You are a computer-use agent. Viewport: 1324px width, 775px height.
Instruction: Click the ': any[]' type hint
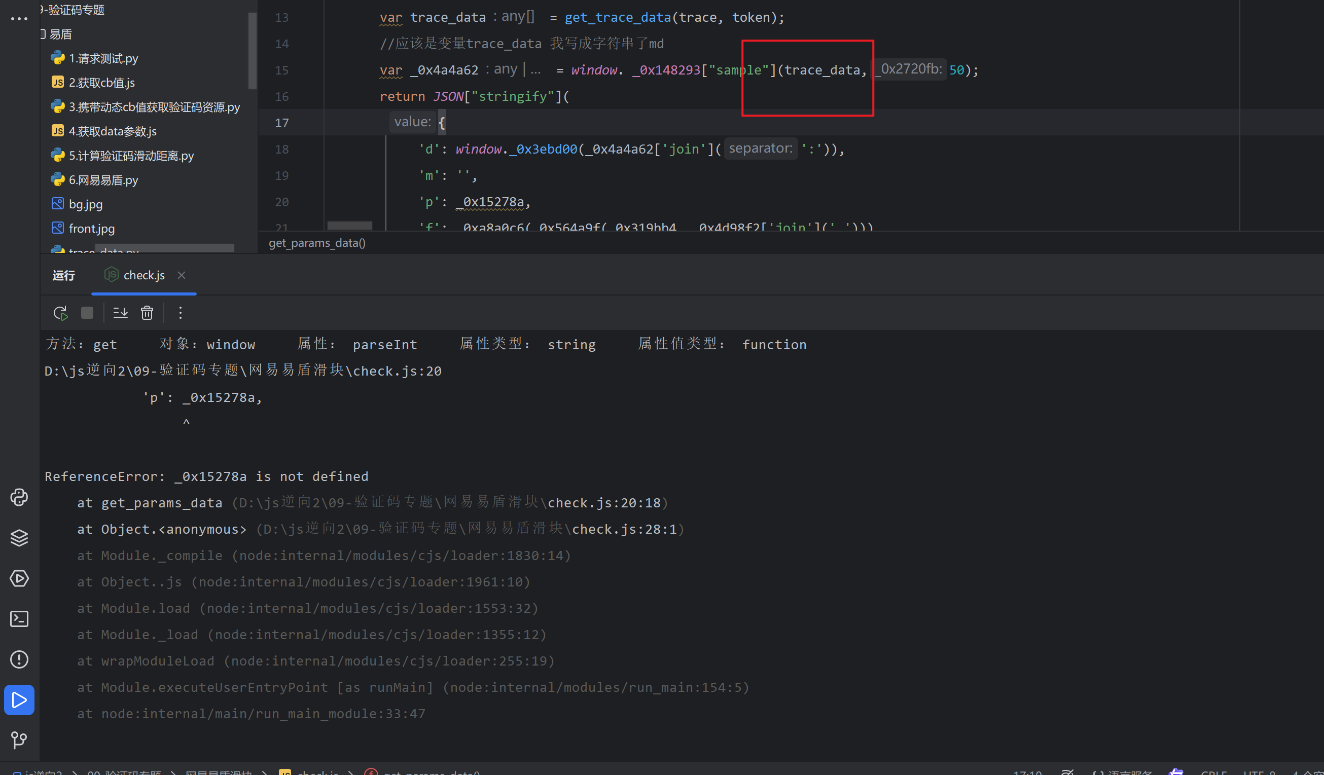(x=514, y=16)
